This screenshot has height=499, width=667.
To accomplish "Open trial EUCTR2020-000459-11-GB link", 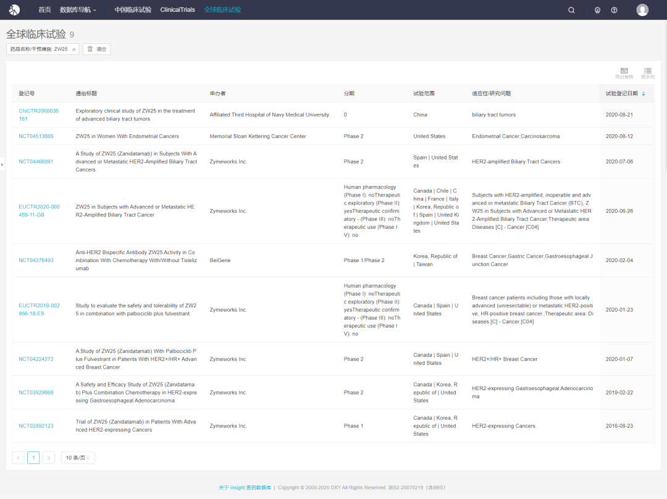I will [39, 211].
